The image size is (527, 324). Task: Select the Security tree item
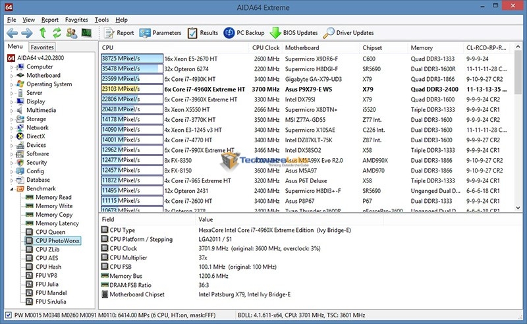coord(37,163)
